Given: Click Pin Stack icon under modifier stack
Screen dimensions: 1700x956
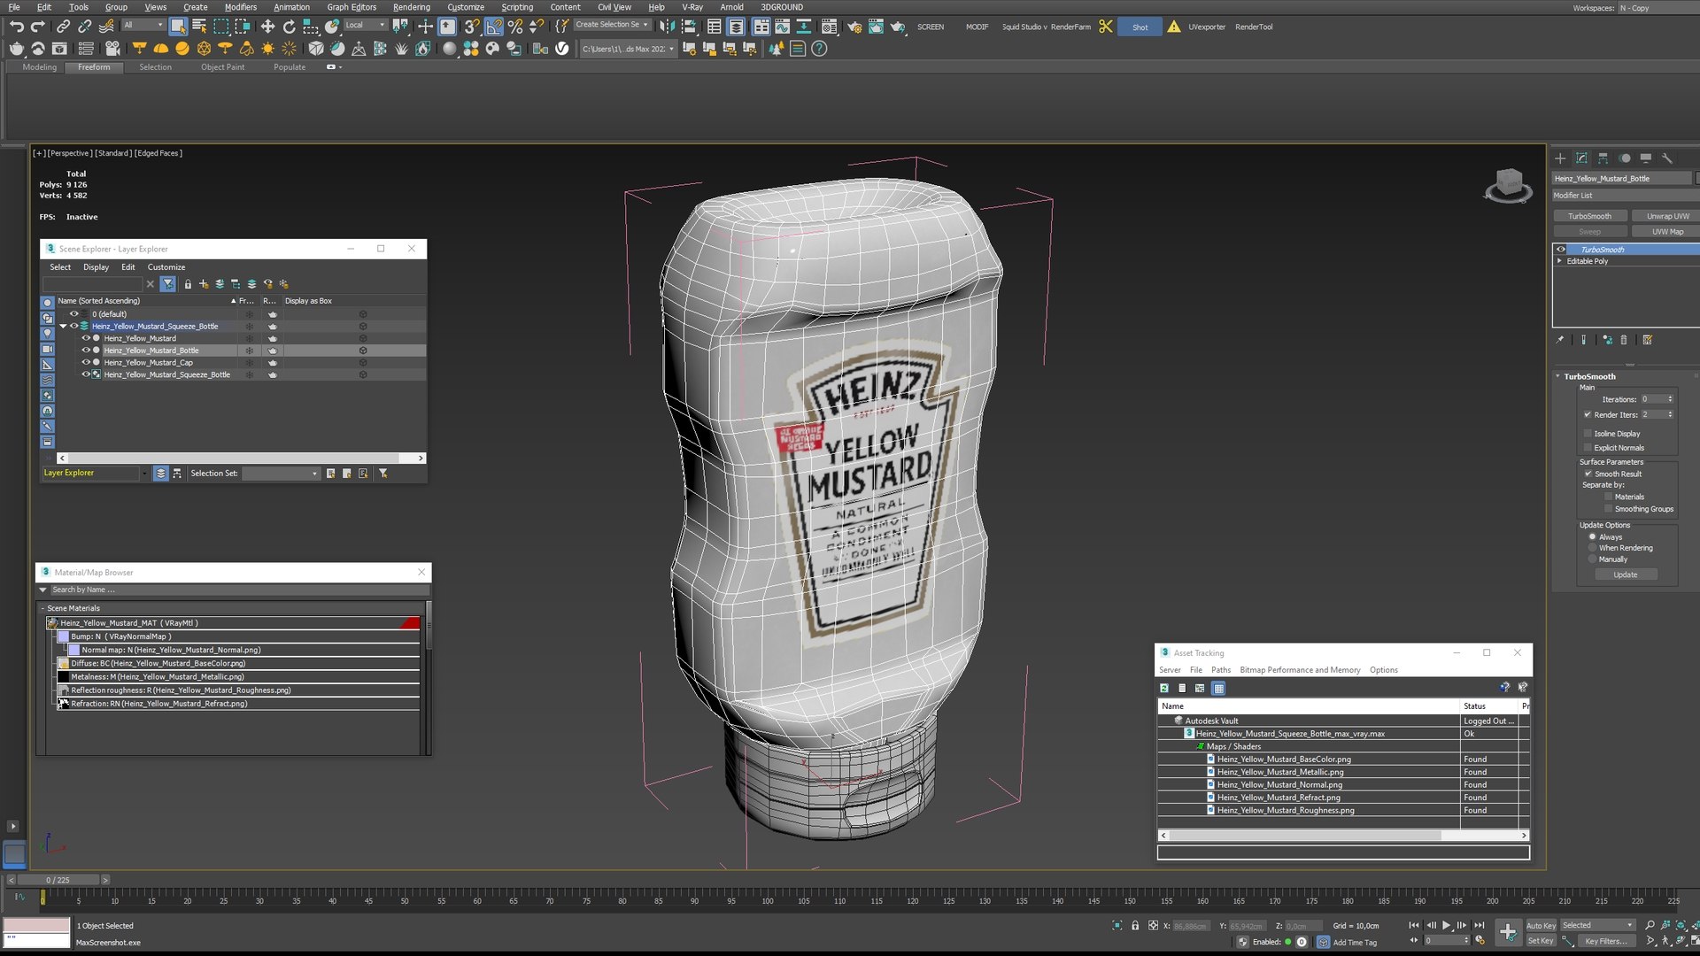Looking at the screenshot, I should [1560, 340].
